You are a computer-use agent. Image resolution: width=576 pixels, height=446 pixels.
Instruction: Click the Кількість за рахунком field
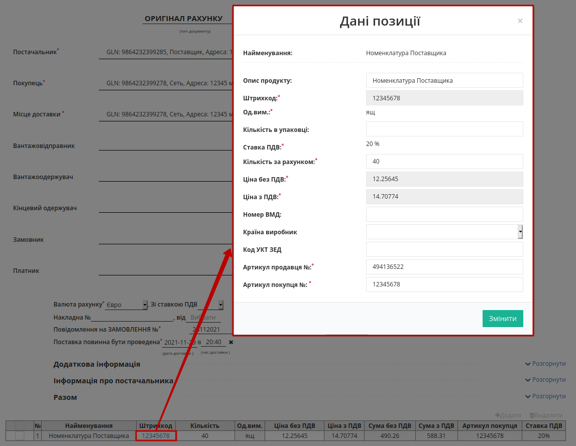tap(444, 162)
